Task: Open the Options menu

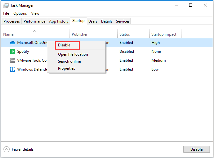Action: pos(20,13)
